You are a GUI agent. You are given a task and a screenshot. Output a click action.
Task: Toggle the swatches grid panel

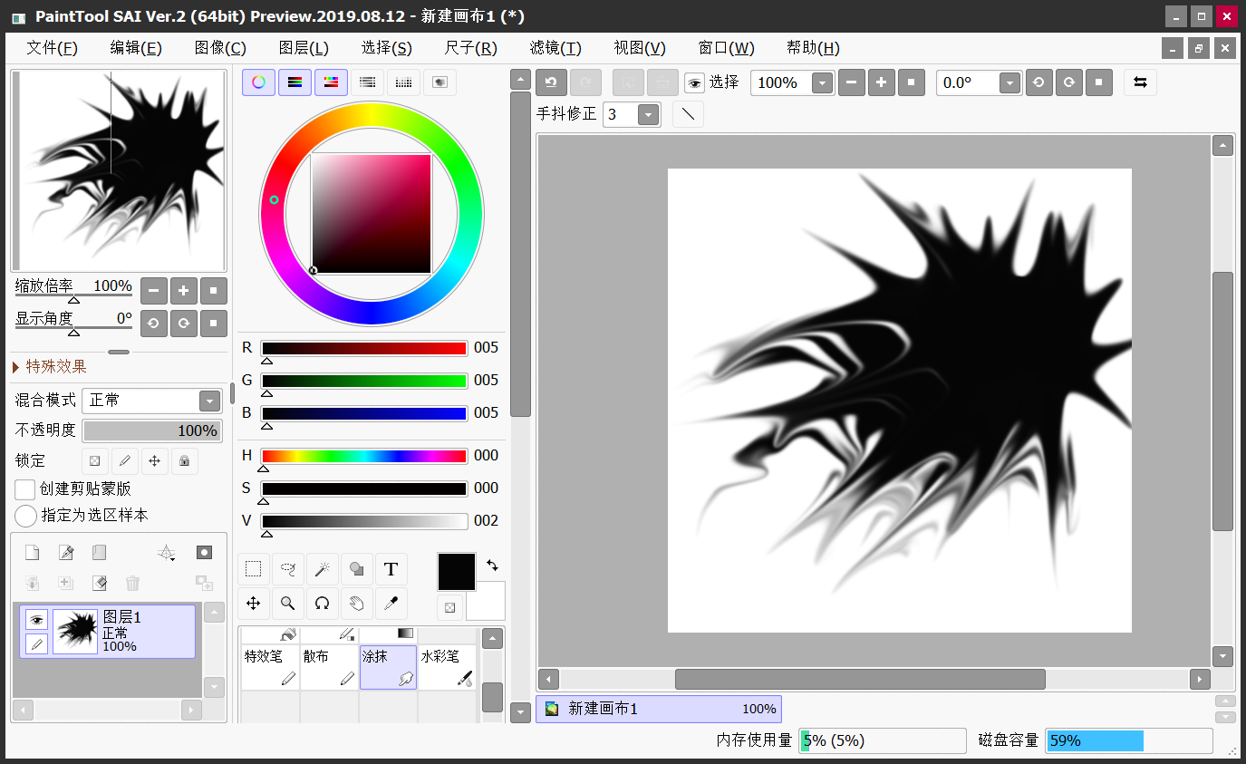click(403, 82)
